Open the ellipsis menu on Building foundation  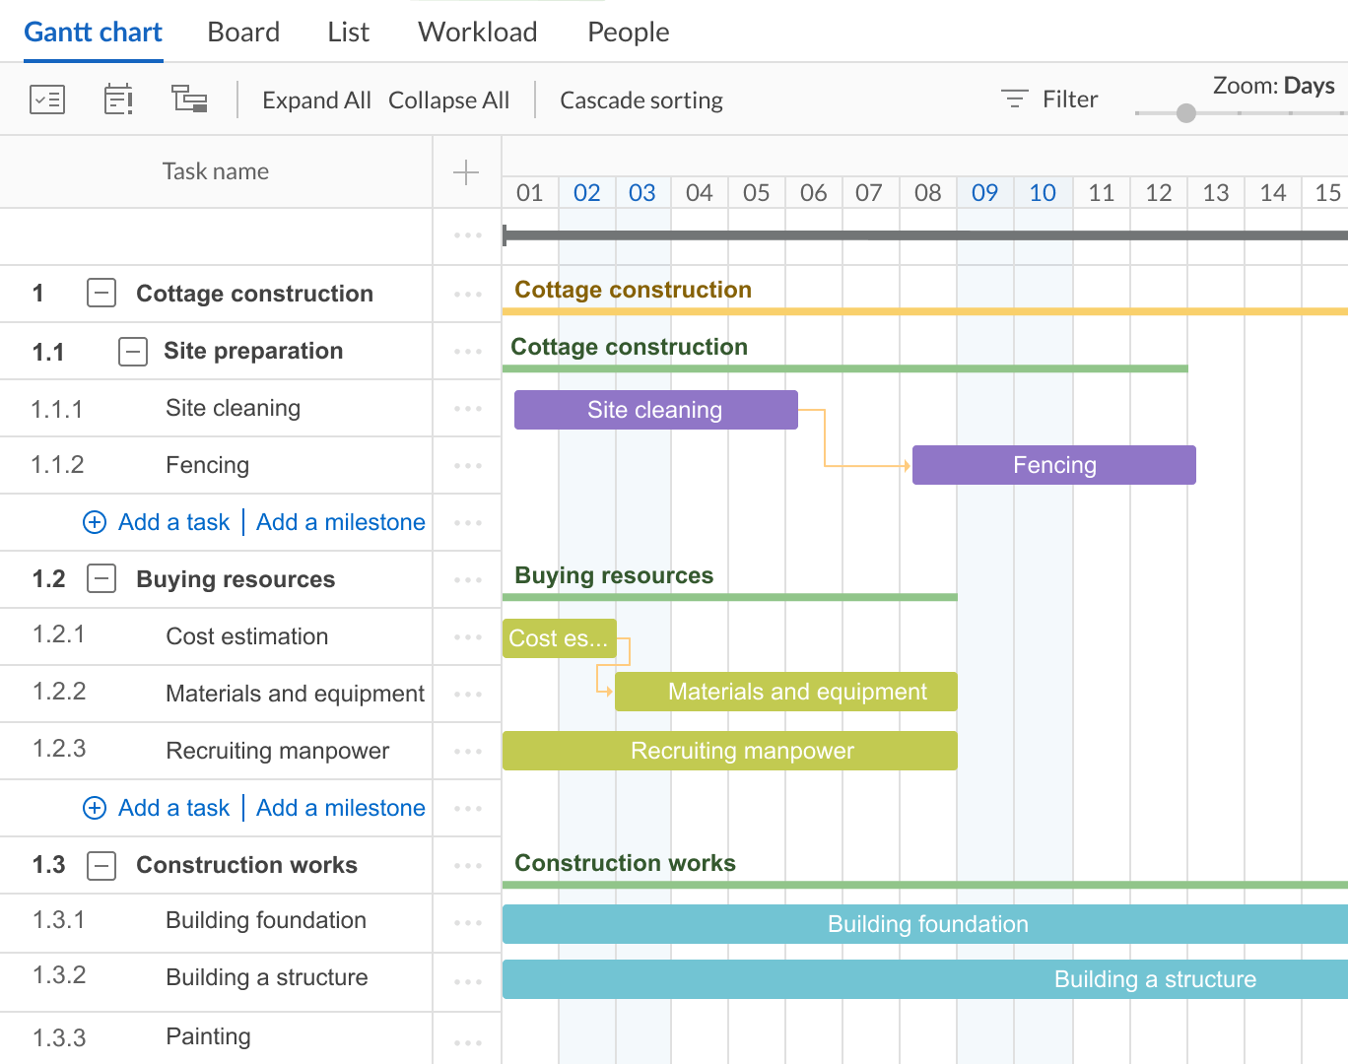pyautogui.click(x=466, y=921)
